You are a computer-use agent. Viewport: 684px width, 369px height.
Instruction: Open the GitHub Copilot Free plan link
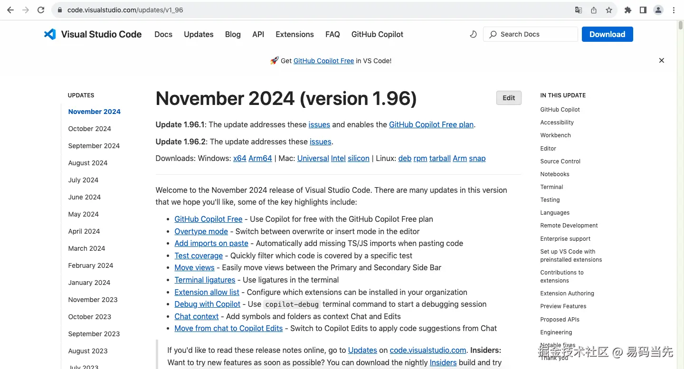pyautogui.click(x=431, y=124)
